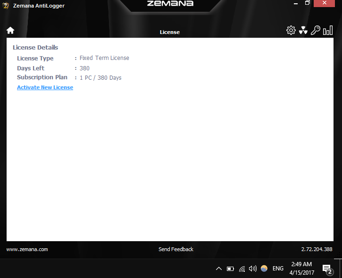Screen dimensions: 342x278
Task: Click Send Feedback link
Action: pos(176,249)
